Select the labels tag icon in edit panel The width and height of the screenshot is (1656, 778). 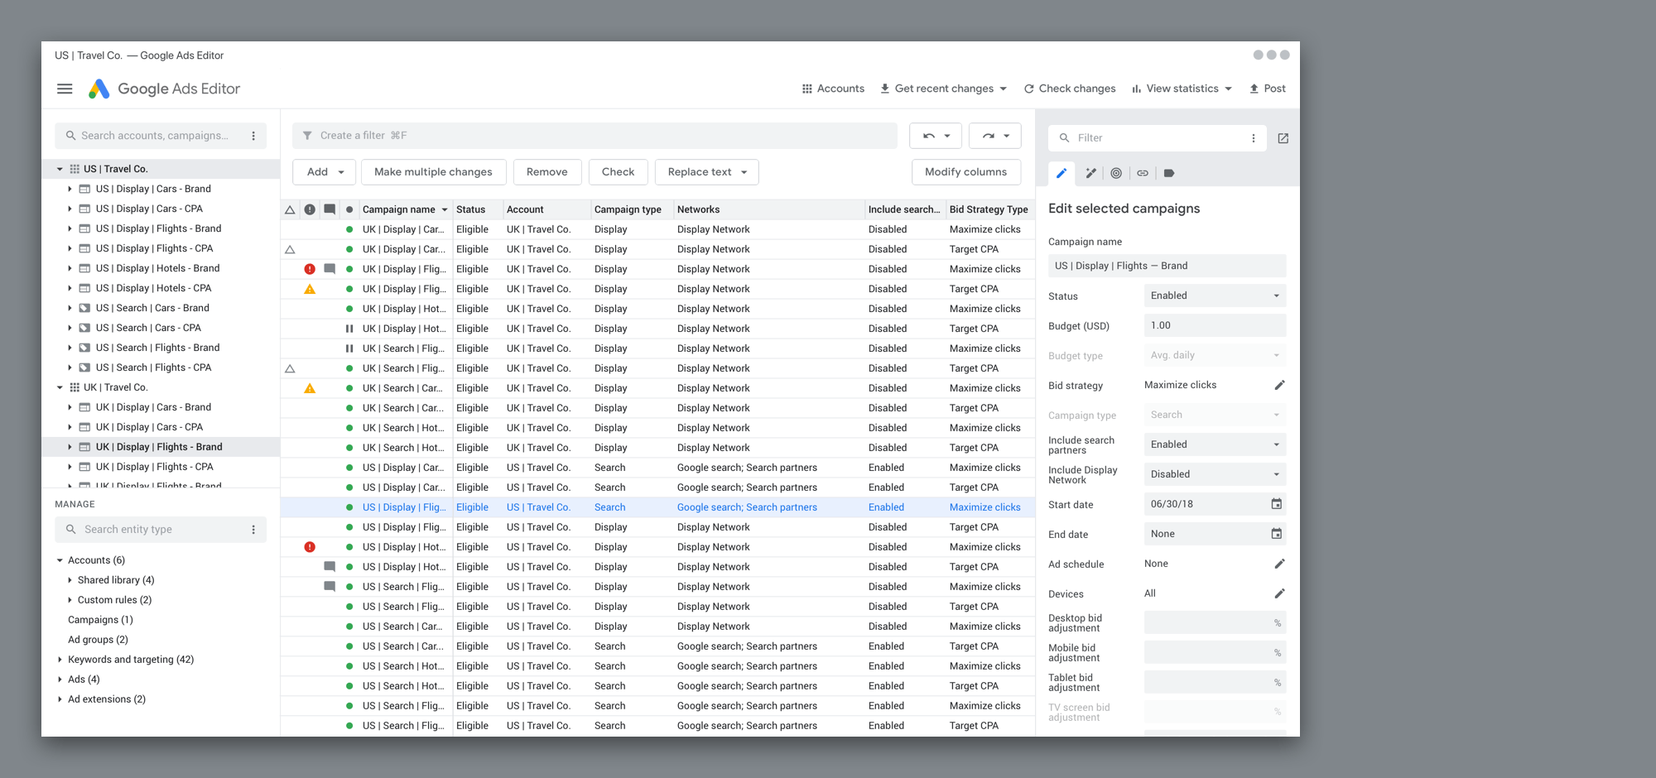click(x=1169, y=173)
